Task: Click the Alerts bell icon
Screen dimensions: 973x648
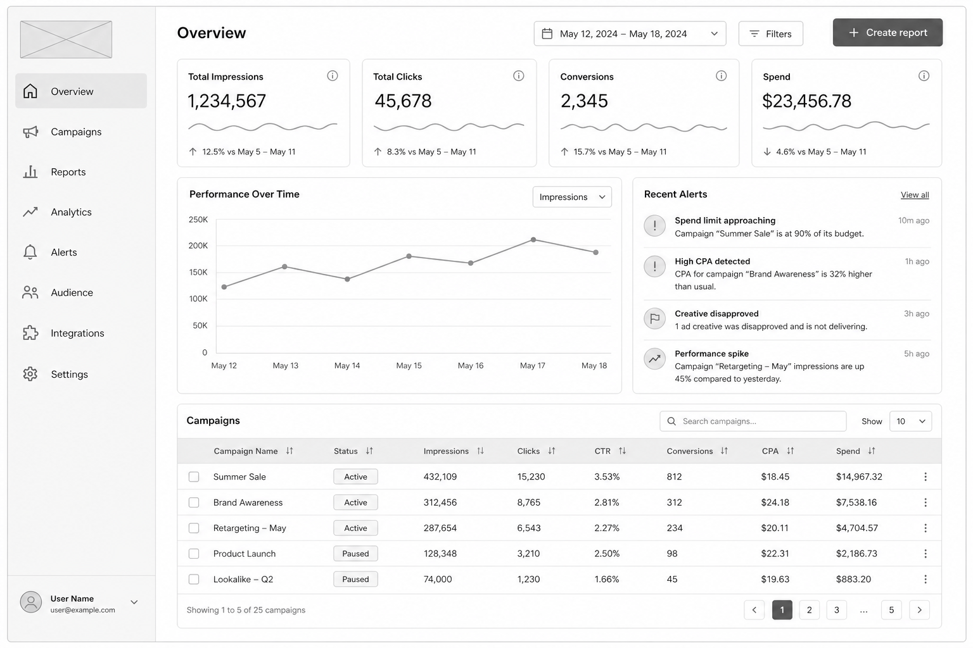Action: tap(30, 252)
